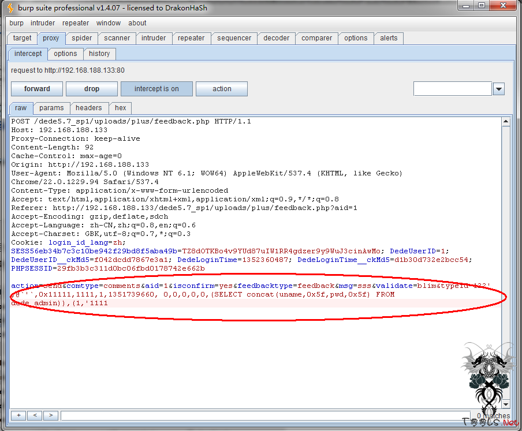Screen dimensions: 522x431
Task: Minimize the Burp Suite window
Action: click(x=466, y=6)
